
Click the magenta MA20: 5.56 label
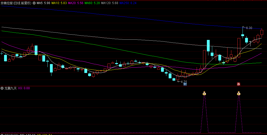[x=76, y=3]
